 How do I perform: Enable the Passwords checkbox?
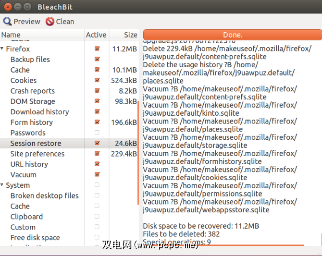pos(97,133)
